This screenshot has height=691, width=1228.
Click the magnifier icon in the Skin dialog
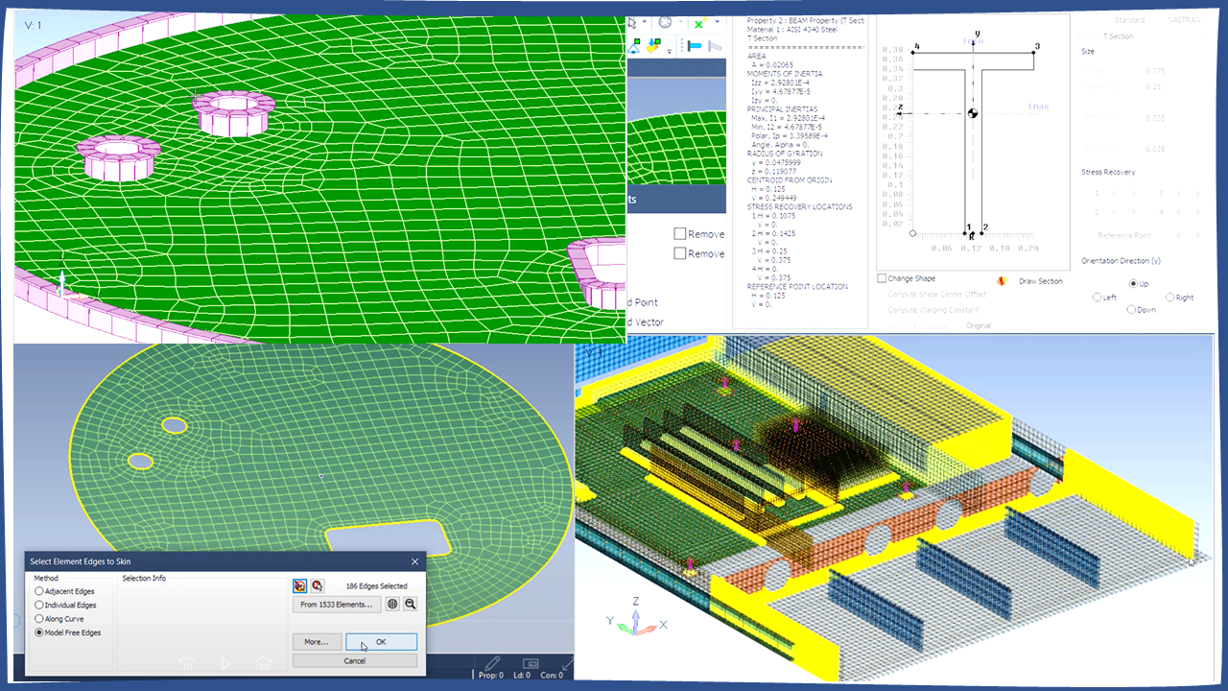[410, 604]
